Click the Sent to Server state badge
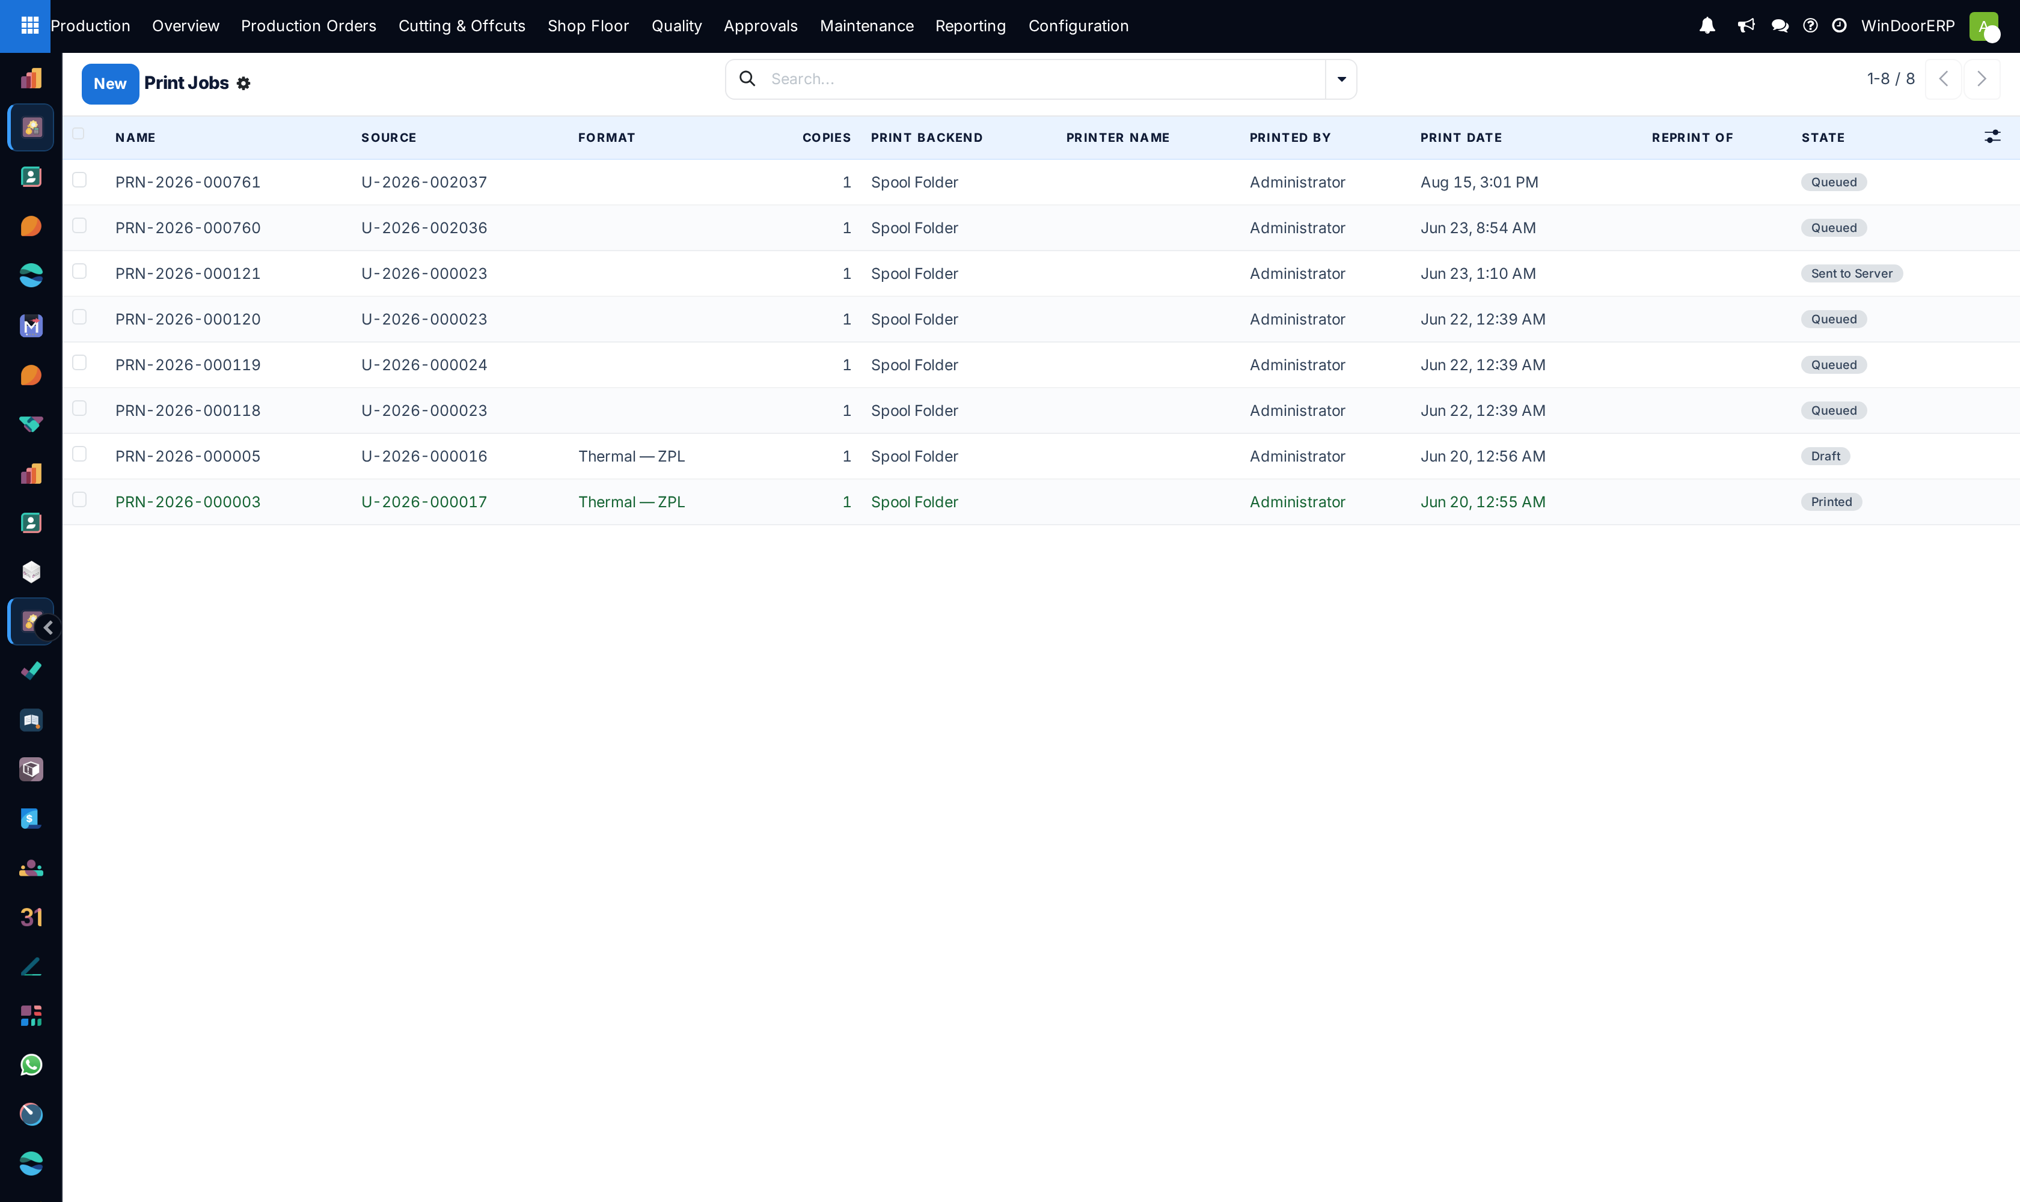Viewport: 2020px width, 1202px height. (x=1852, y=274)
